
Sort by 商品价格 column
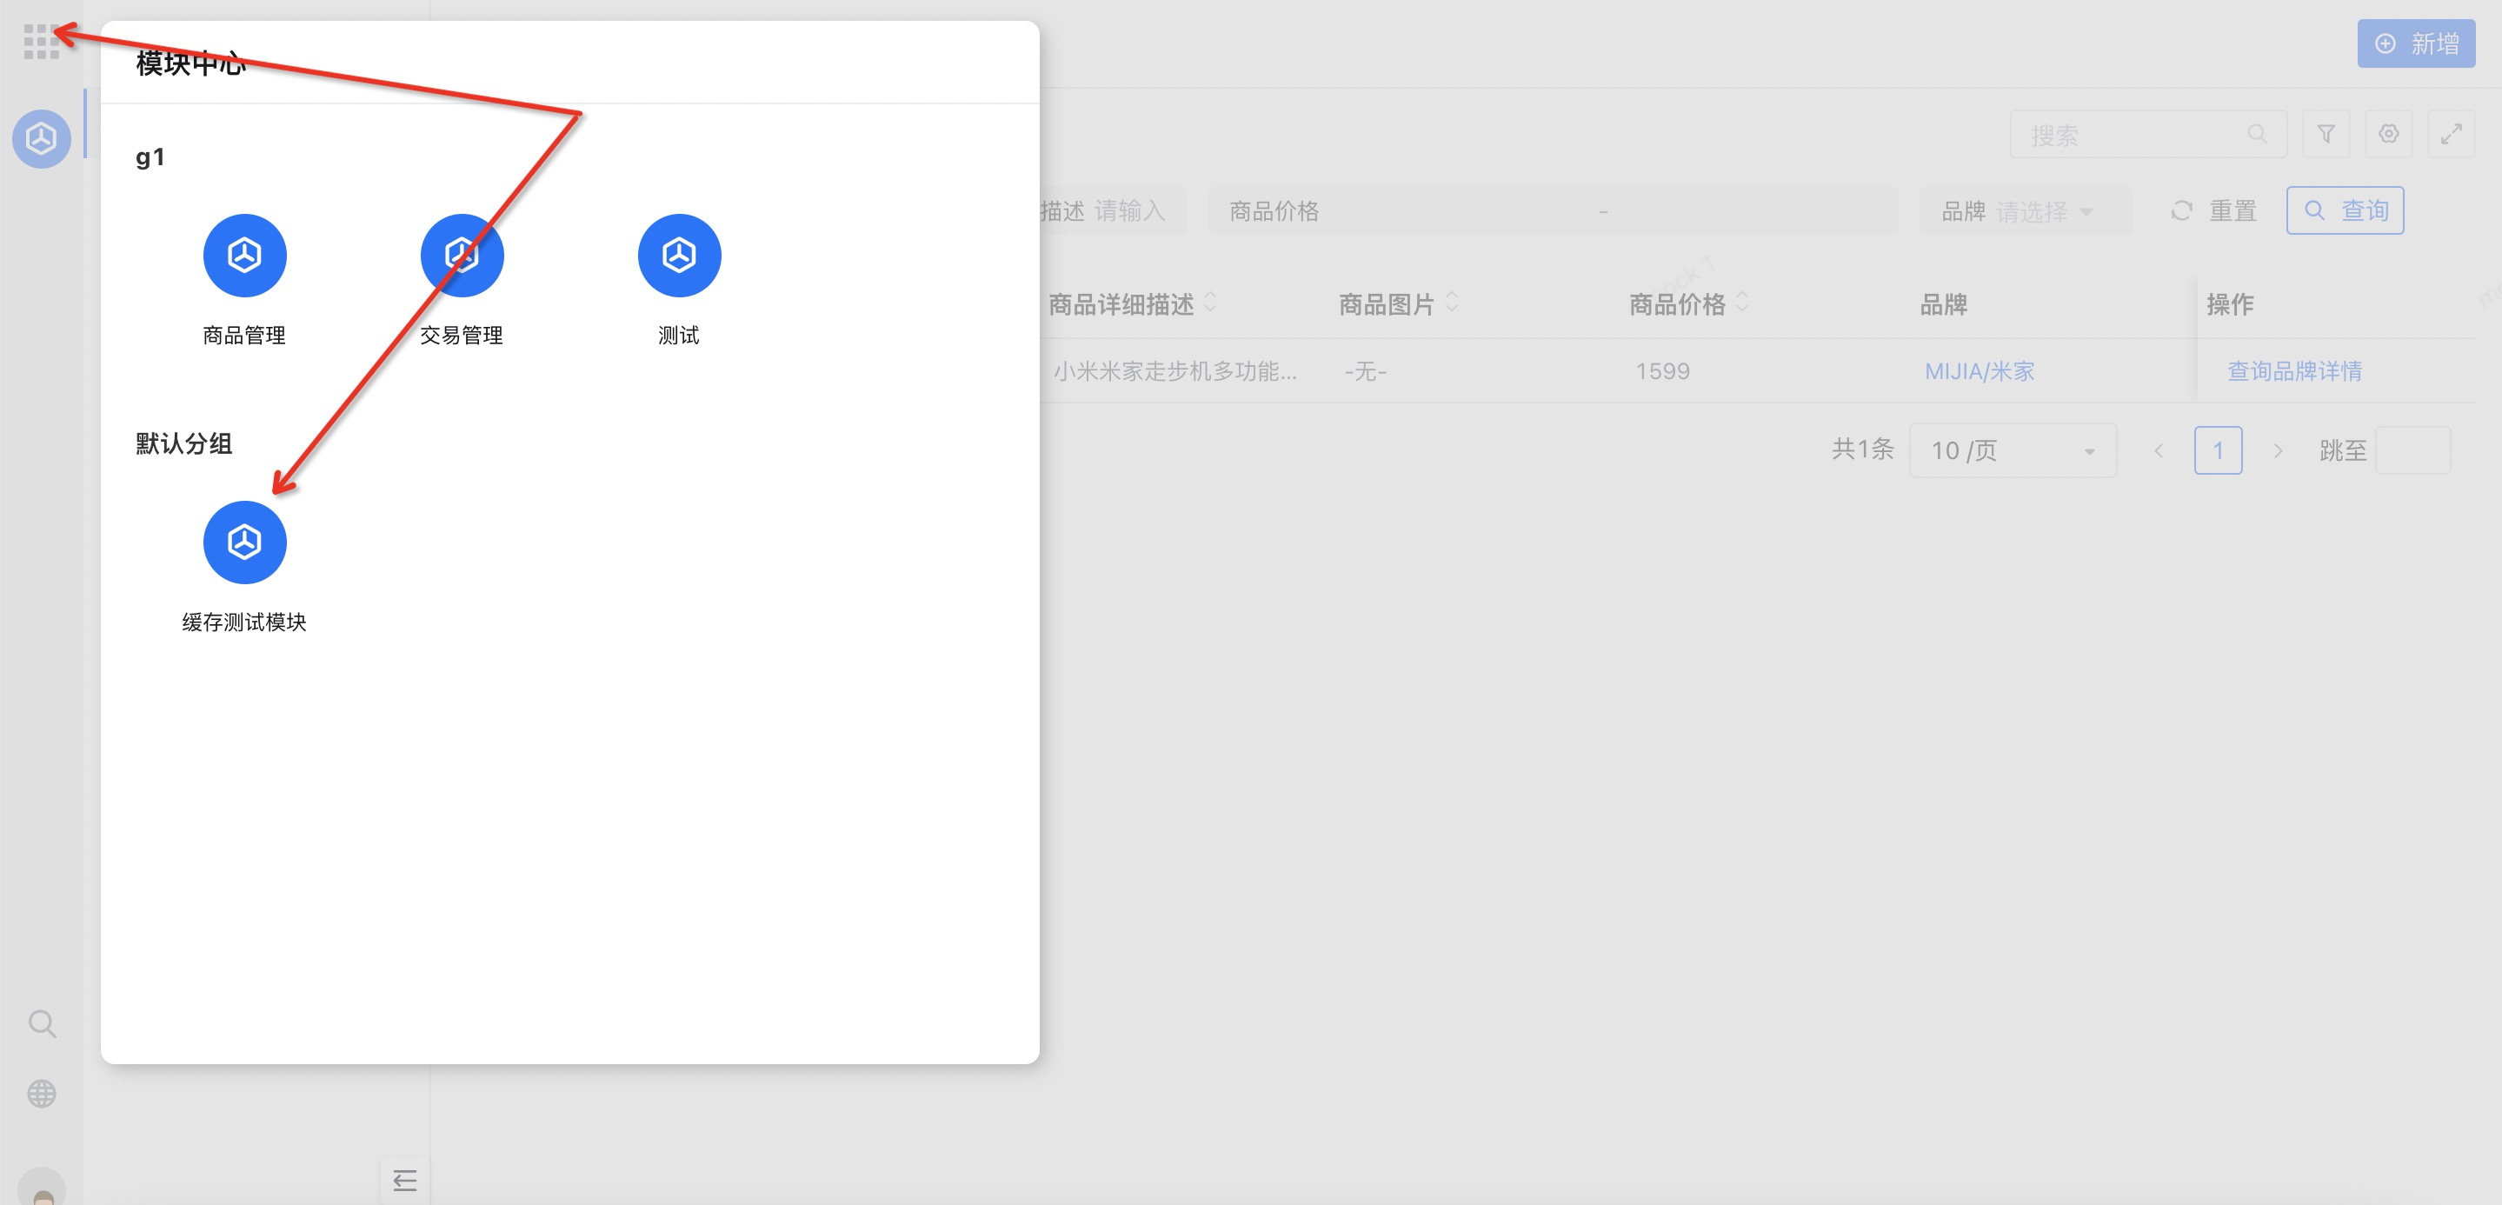(1742, 303)
